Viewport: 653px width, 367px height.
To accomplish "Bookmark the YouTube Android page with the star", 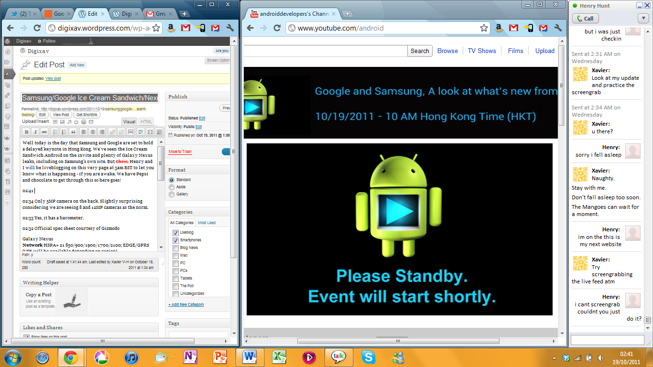I will (x=484, y=28).
